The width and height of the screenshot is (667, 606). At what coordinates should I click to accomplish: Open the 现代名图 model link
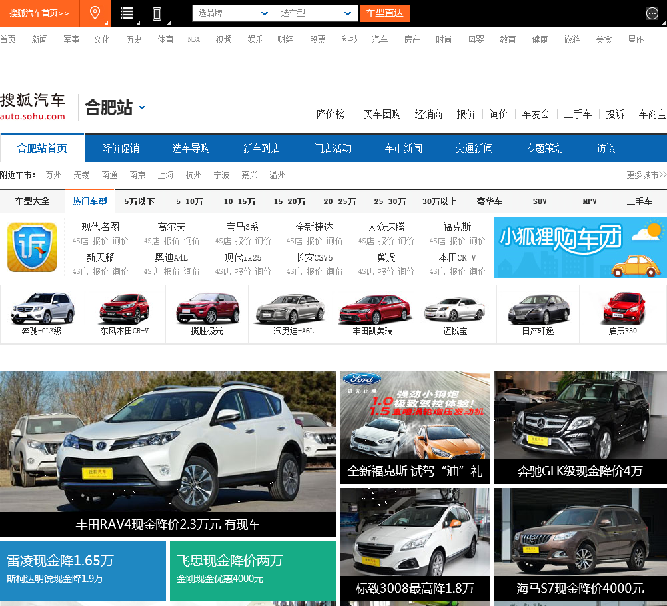click(x=101, y=227)
